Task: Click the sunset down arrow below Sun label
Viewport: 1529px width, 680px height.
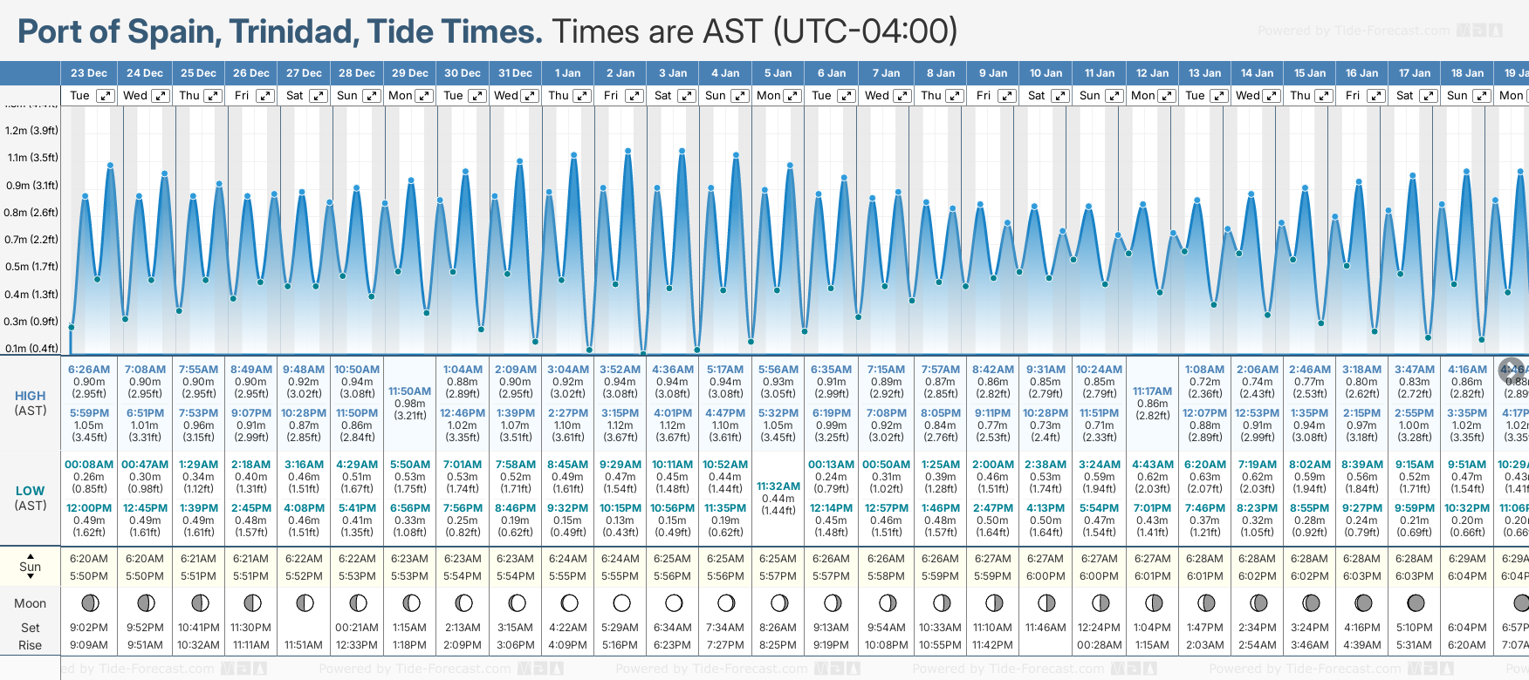Action: [x=31, y=578]
